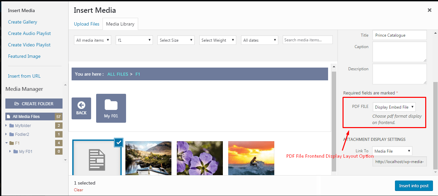Deselect the checked document item
Image resolution: width=438 pixels, height=196 pixels.
(119, 142)
